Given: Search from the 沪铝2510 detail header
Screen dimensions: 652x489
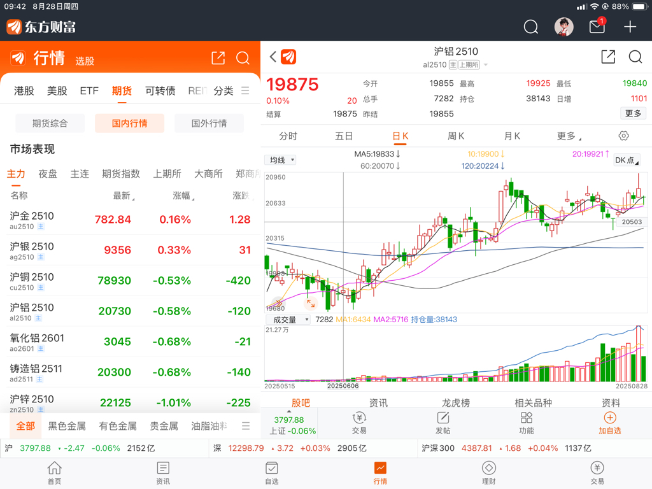Looking at the screenshot, I should coord(635,57).
